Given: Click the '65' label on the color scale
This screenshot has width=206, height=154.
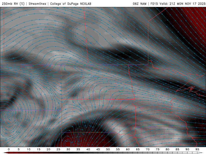Looking at the screenshot, I should click(x=138, y=149).
